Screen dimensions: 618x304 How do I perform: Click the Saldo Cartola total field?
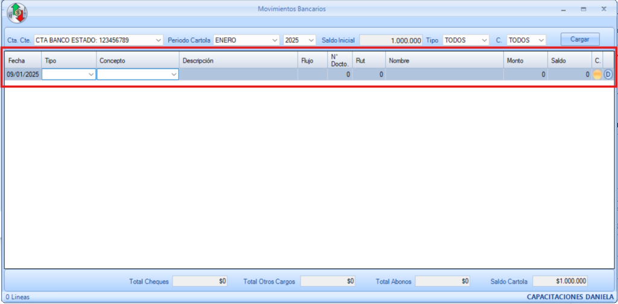[x=560, y=281]
